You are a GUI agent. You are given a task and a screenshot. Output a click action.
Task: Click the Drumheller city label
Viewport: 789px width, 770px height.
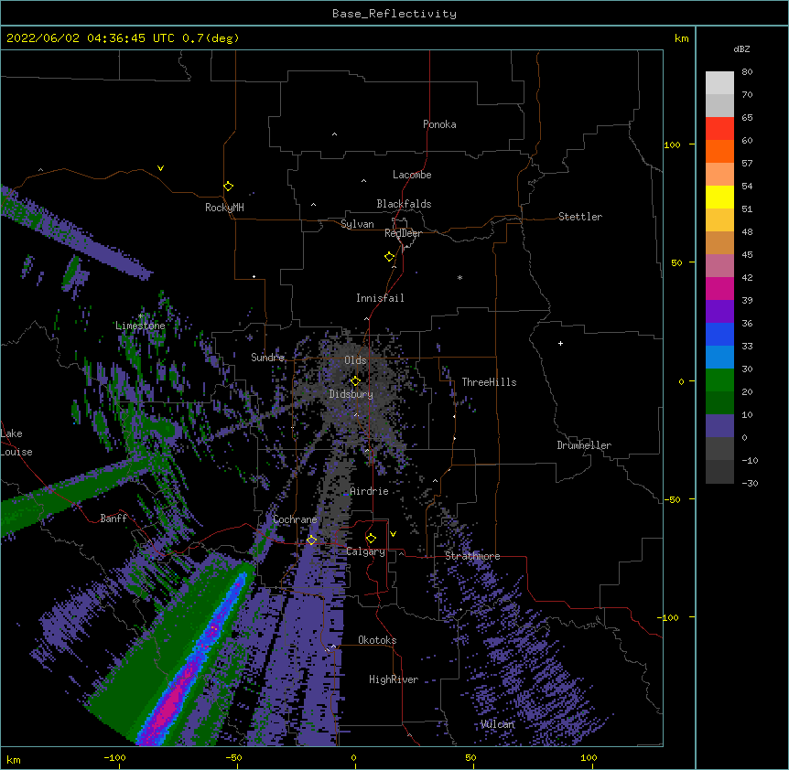click(584, 445)
